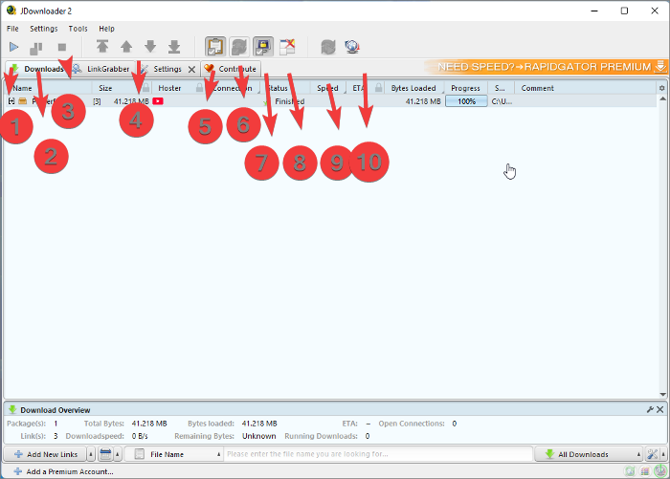Click the scrollbar up arrow of downloads table

pos(662,98)
